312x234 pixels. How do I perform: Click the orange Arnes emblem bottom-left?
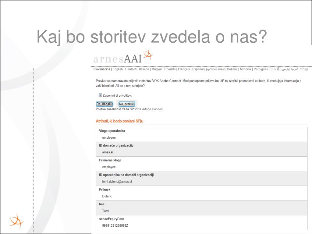point(17,221)
